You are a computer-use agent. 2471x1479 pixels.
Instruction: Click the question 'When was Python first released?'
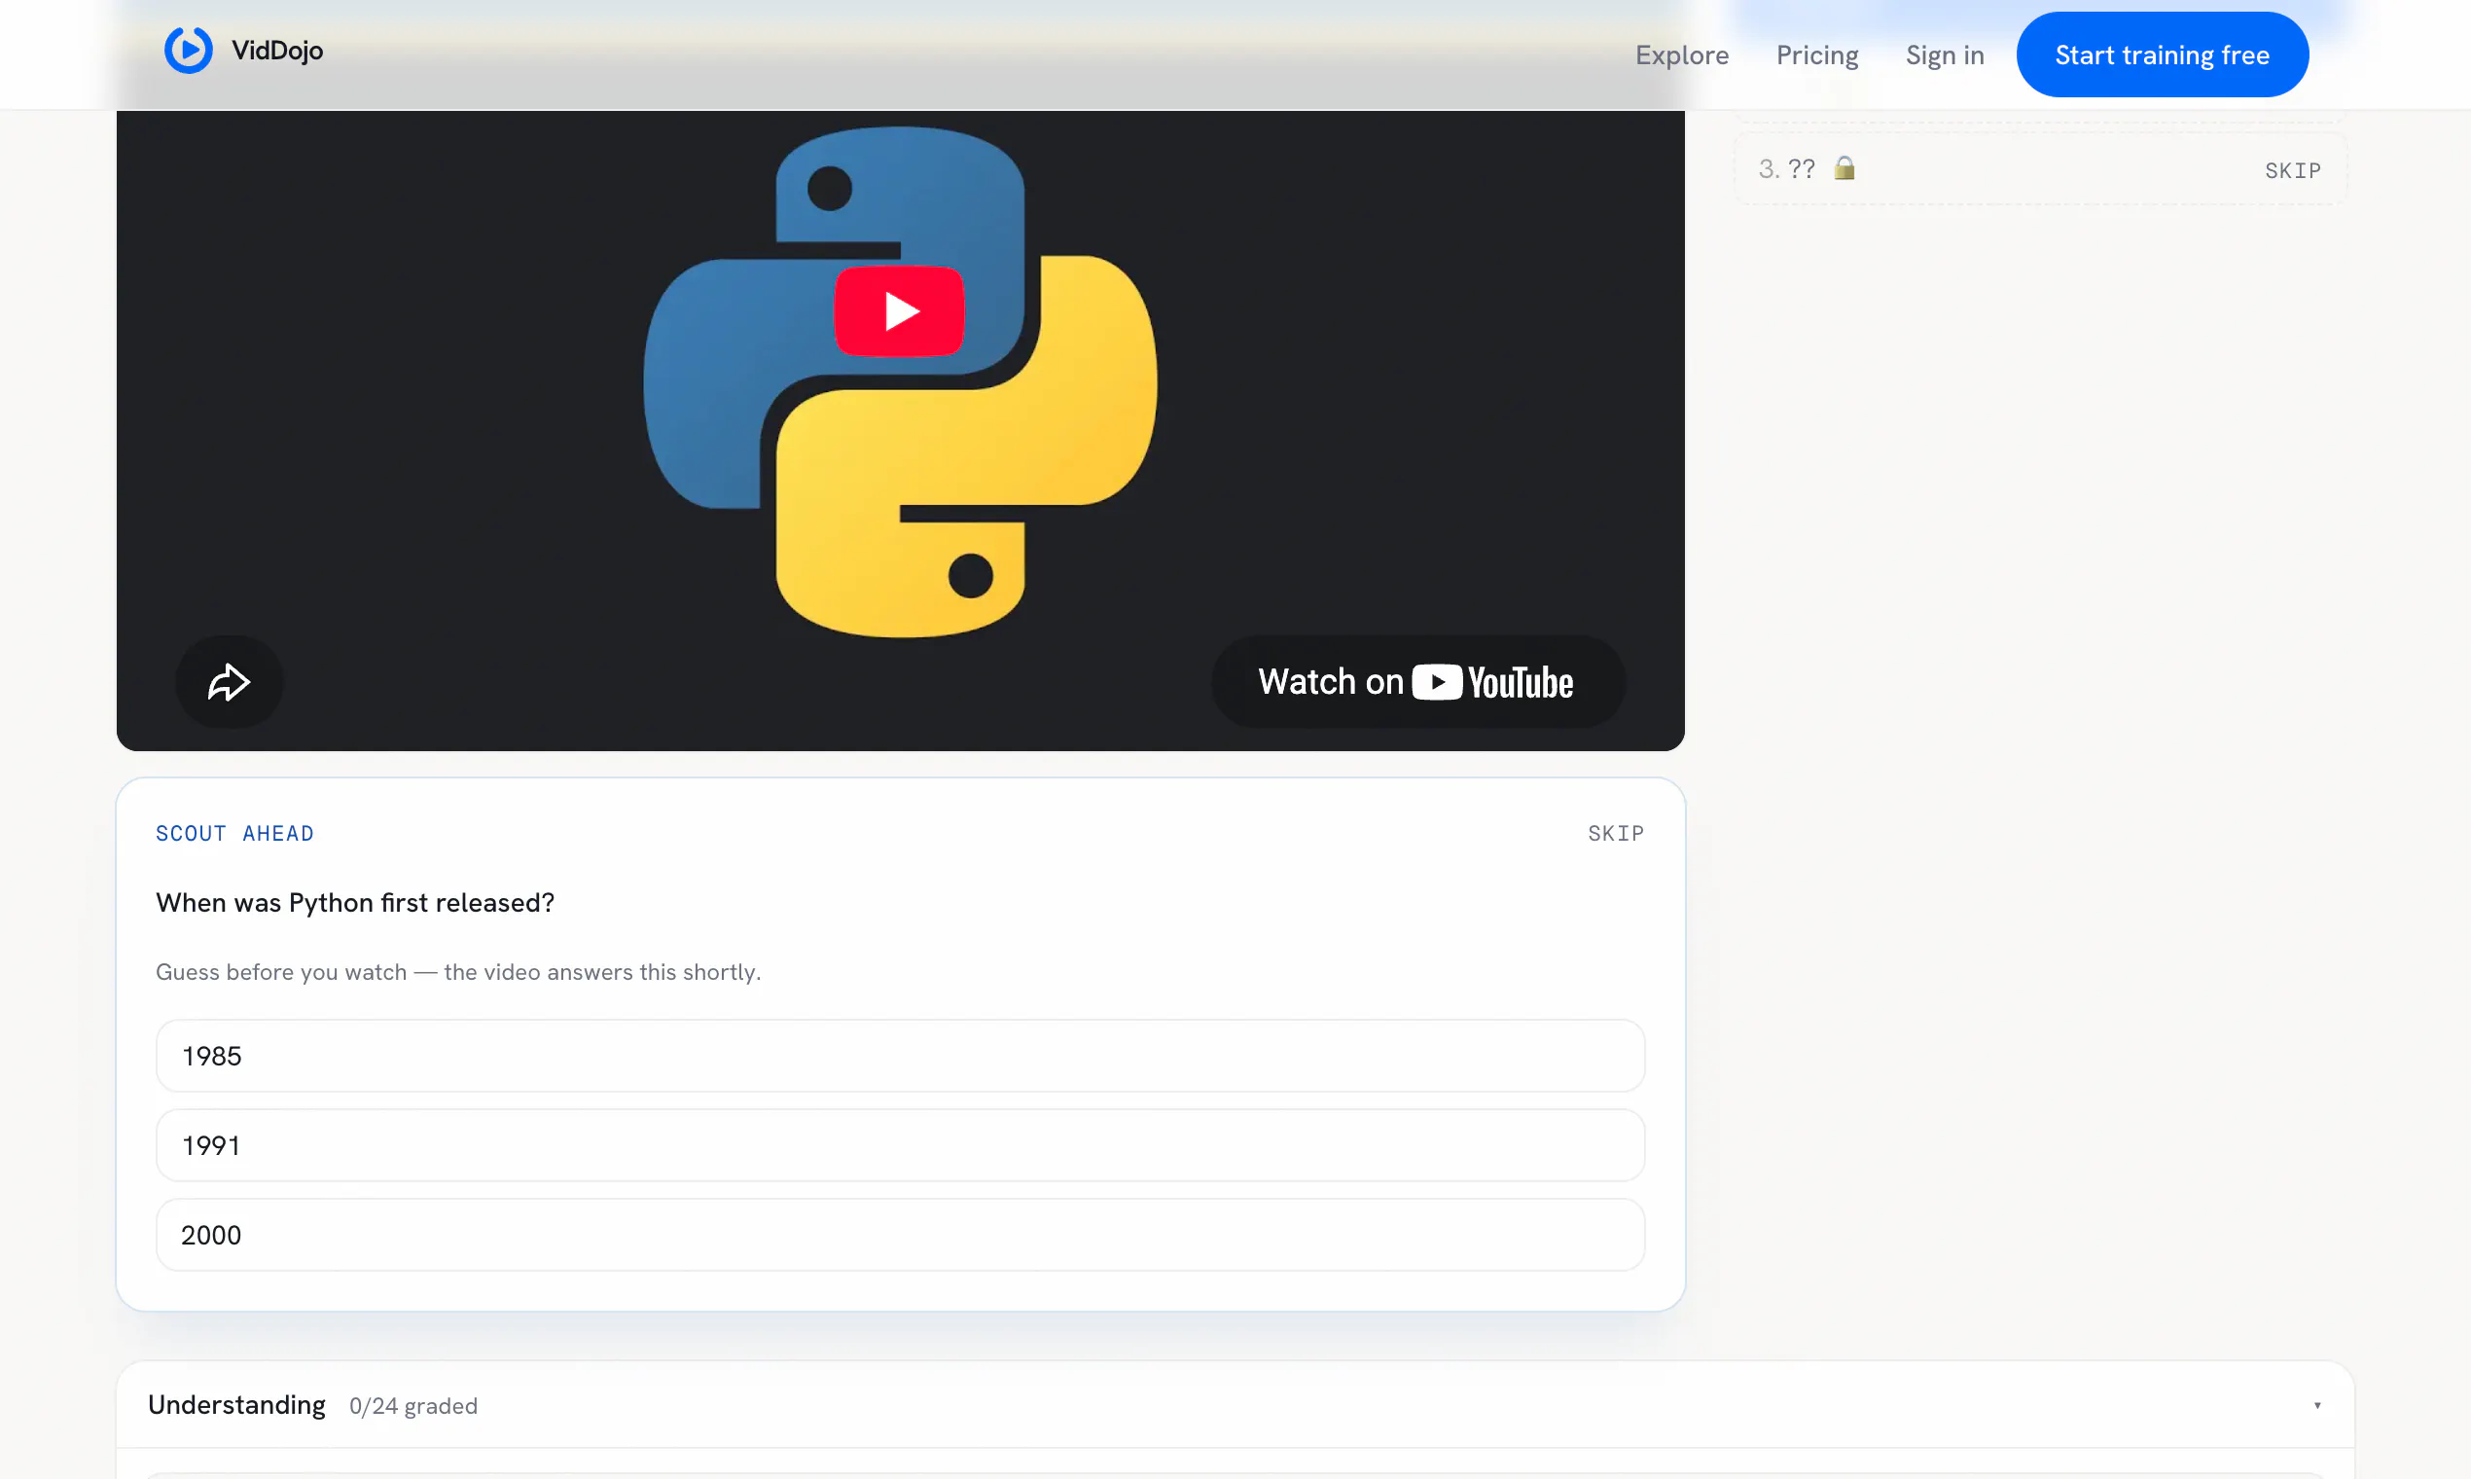(x=355, y=903)
